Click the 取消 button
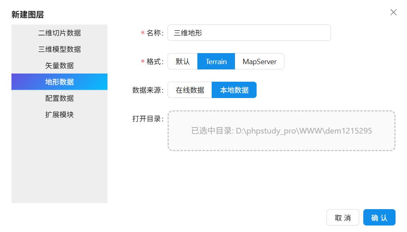Image resolution: width=407 pixels, height=232 pixels. 342,217
